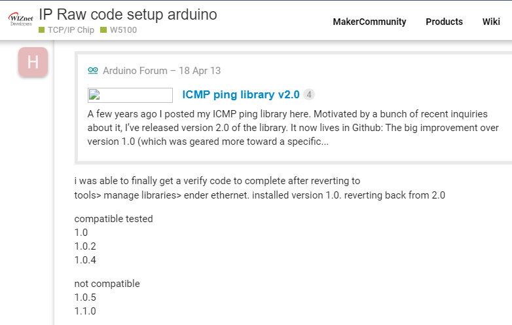
Task: Go to the Wiki menu item
Action: click(491, 22)
